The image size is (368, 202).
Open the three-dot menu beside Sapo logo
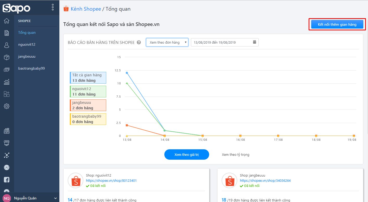point(53,7)
